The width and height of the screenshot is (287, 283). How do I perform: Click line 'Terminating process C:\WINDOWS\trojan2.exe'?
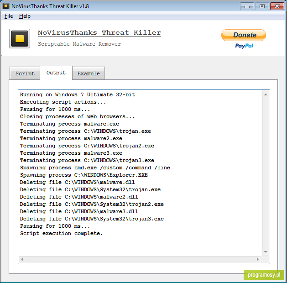(87, 146)
